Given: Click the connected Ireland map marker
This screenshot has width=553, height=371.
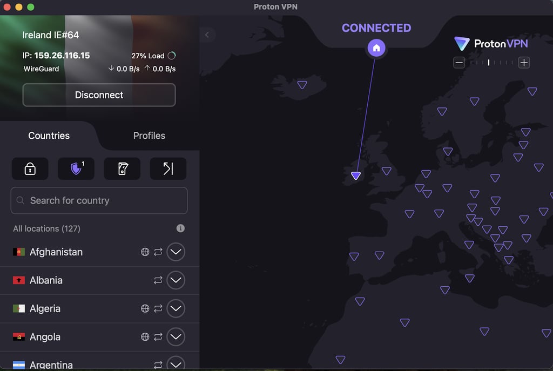Looking at the screenshot, I should tap(356, 176).
